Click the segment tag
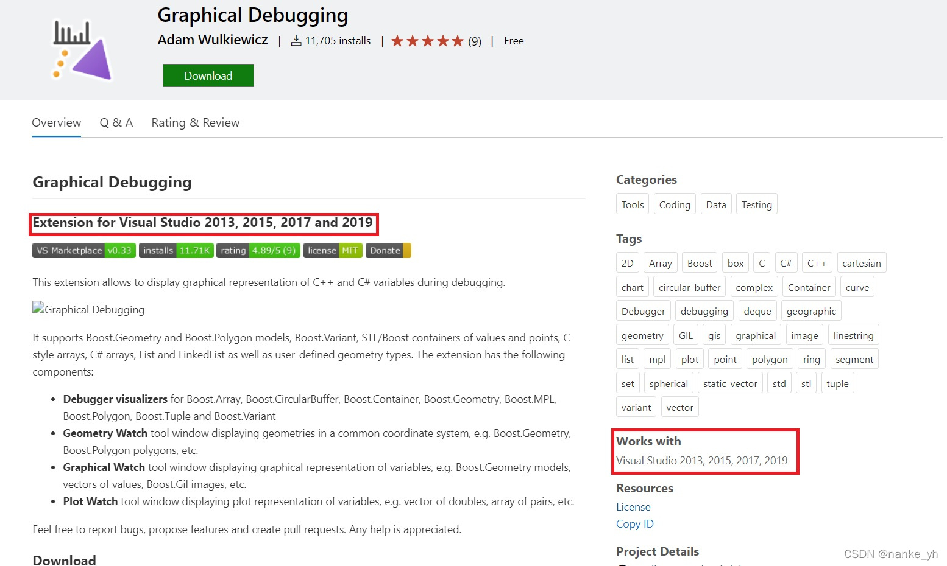Image resolution: width=947 pixels, height=566 pixels. pos(854,359)
